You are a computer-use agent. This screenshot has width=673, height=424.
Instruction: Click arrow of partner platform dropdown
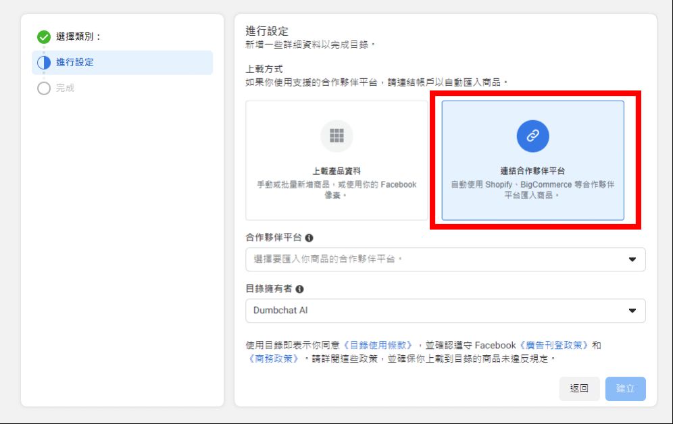tap(632, 259)
